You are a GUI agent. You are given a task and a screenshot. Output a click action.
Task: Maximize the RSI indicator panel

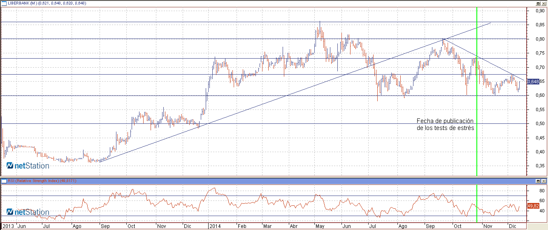click(x=538, y=181)
